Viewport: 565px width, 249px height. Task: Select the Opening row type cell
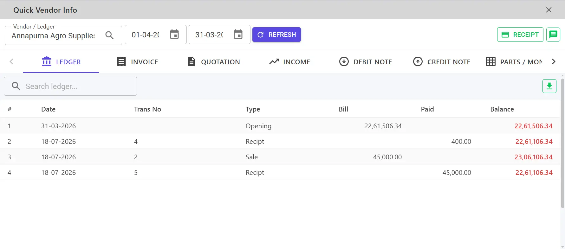point(258,126)
